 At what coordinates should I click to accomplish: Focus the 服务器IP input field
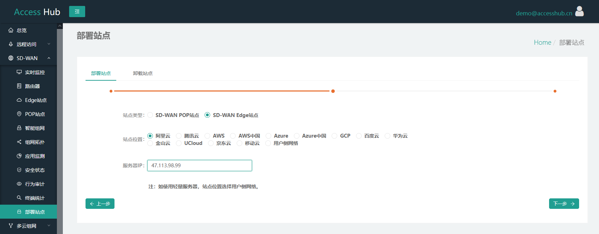(x=200, y=166)
